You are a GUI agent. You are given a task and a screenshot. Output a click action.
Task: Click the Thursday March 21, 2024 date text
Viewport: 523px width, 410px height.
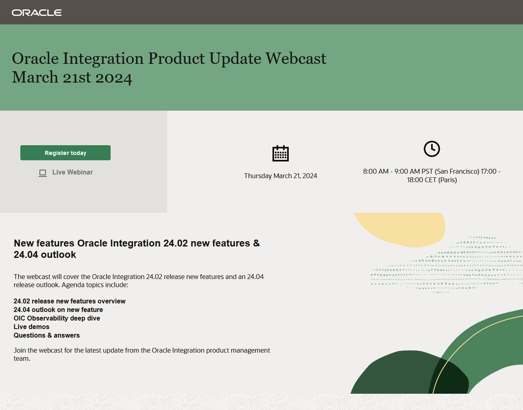pos(281,176)
